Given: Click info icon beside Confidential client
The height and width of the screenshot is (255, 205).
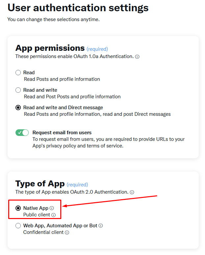Looking at the screenshot, I should click(67, 233).
